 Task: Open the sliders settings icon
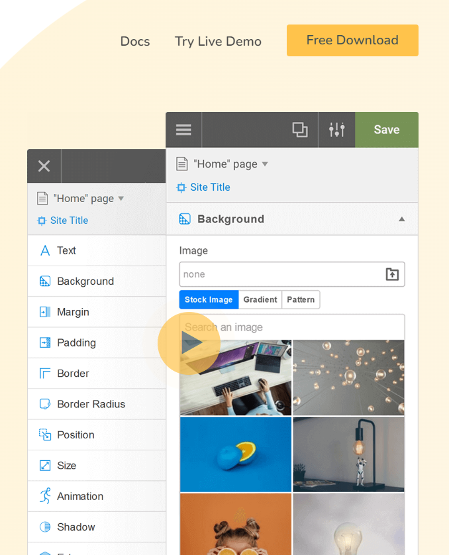[x=336, y=130]
